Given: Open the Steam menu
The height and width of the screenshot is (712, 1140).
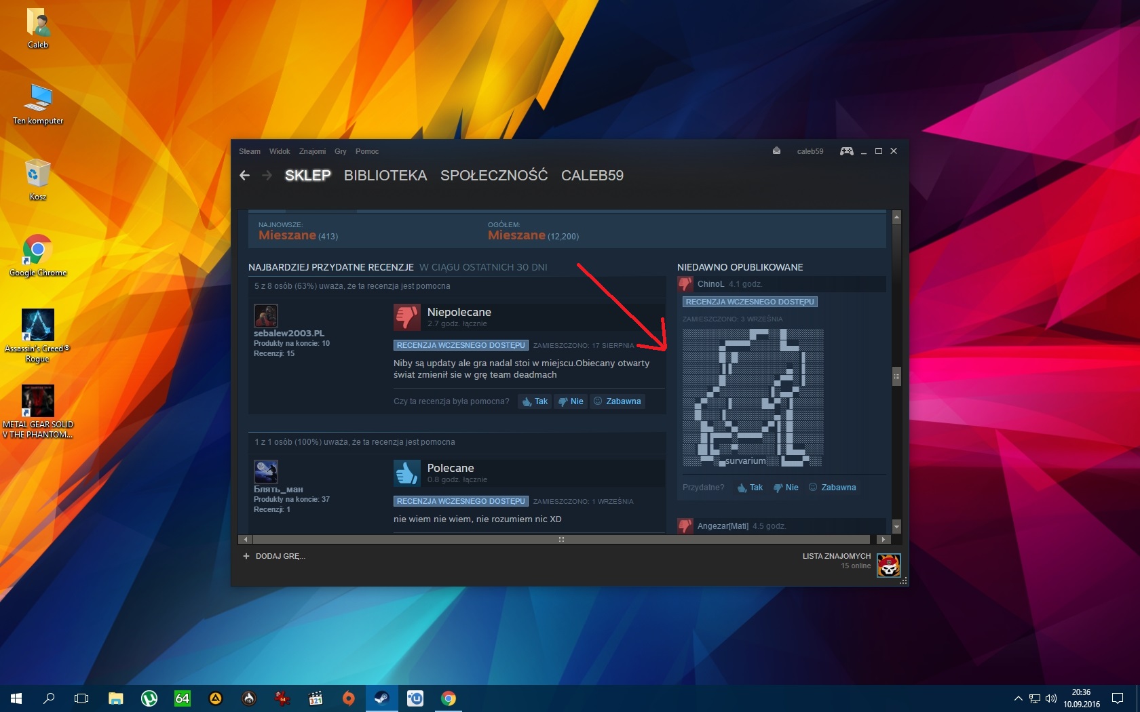Looking at the screenshot, I should [250, 151].
